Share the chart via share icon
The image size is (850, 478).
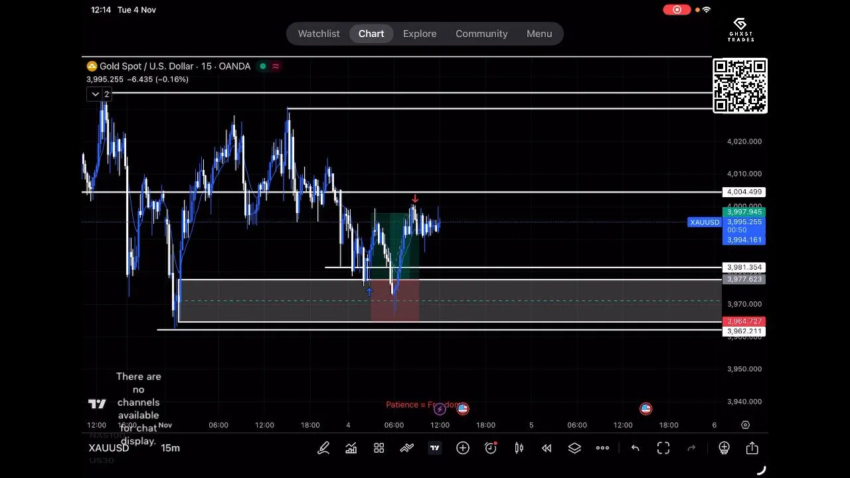pos(752,448)
